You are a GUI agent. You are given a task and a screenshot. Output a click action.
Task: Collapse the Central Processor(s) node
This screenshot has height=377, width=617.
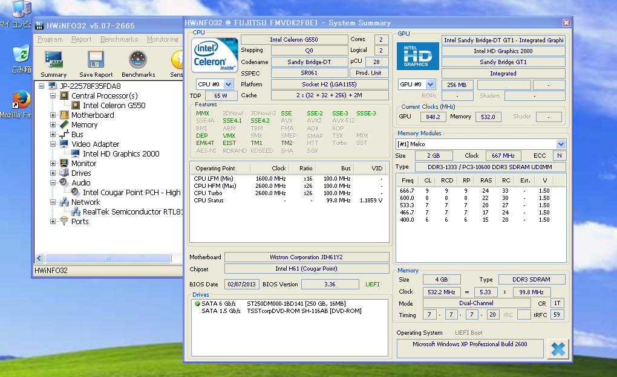pyautogui.click(x=53, y=95)
